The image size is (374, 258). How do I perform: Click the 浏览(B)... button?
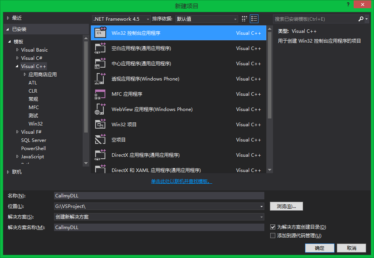[286, 206]
